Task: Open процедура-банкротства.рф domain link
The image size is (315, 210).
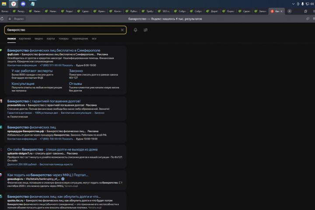Action: click(25, 131)
